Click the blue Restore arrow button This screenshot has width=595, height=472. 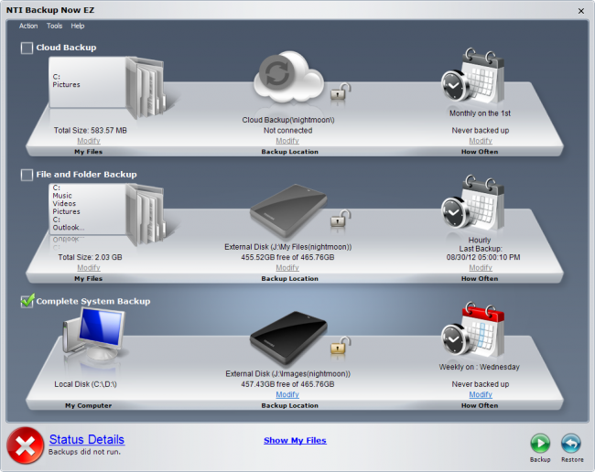pos(571,444)
